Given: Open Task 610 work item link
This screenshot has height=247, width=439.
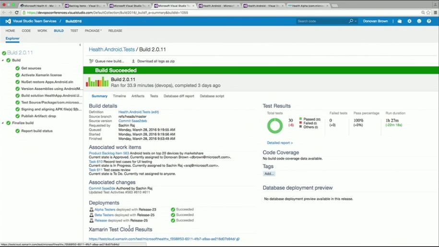Looking at the screenshot, I should (96, 162).
